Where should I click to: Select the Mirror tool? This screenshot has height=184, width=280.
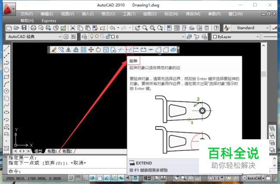tap(68, 49)
